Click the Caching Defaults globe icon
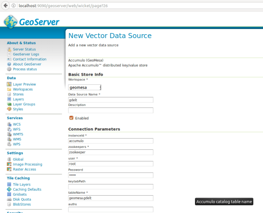The width and height of the screenshot is (263, 213). point(9,189)
